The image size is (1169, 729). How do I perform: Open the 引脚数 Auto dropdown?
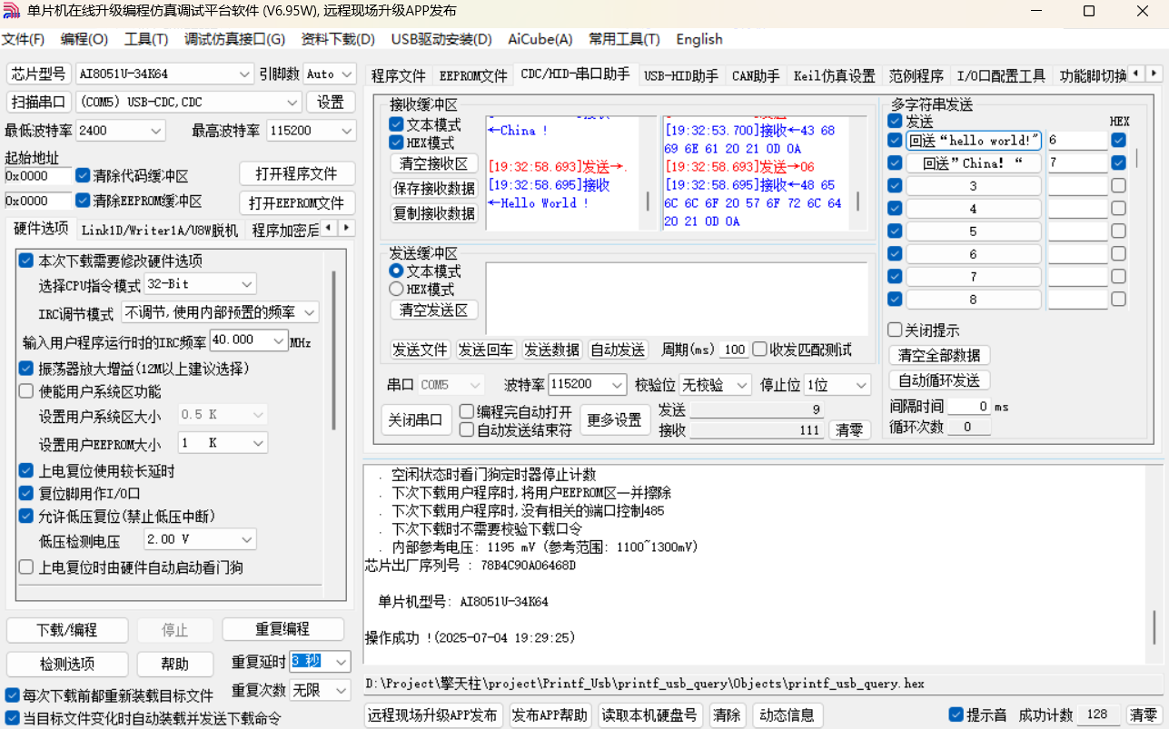click(x=332, y=74)
